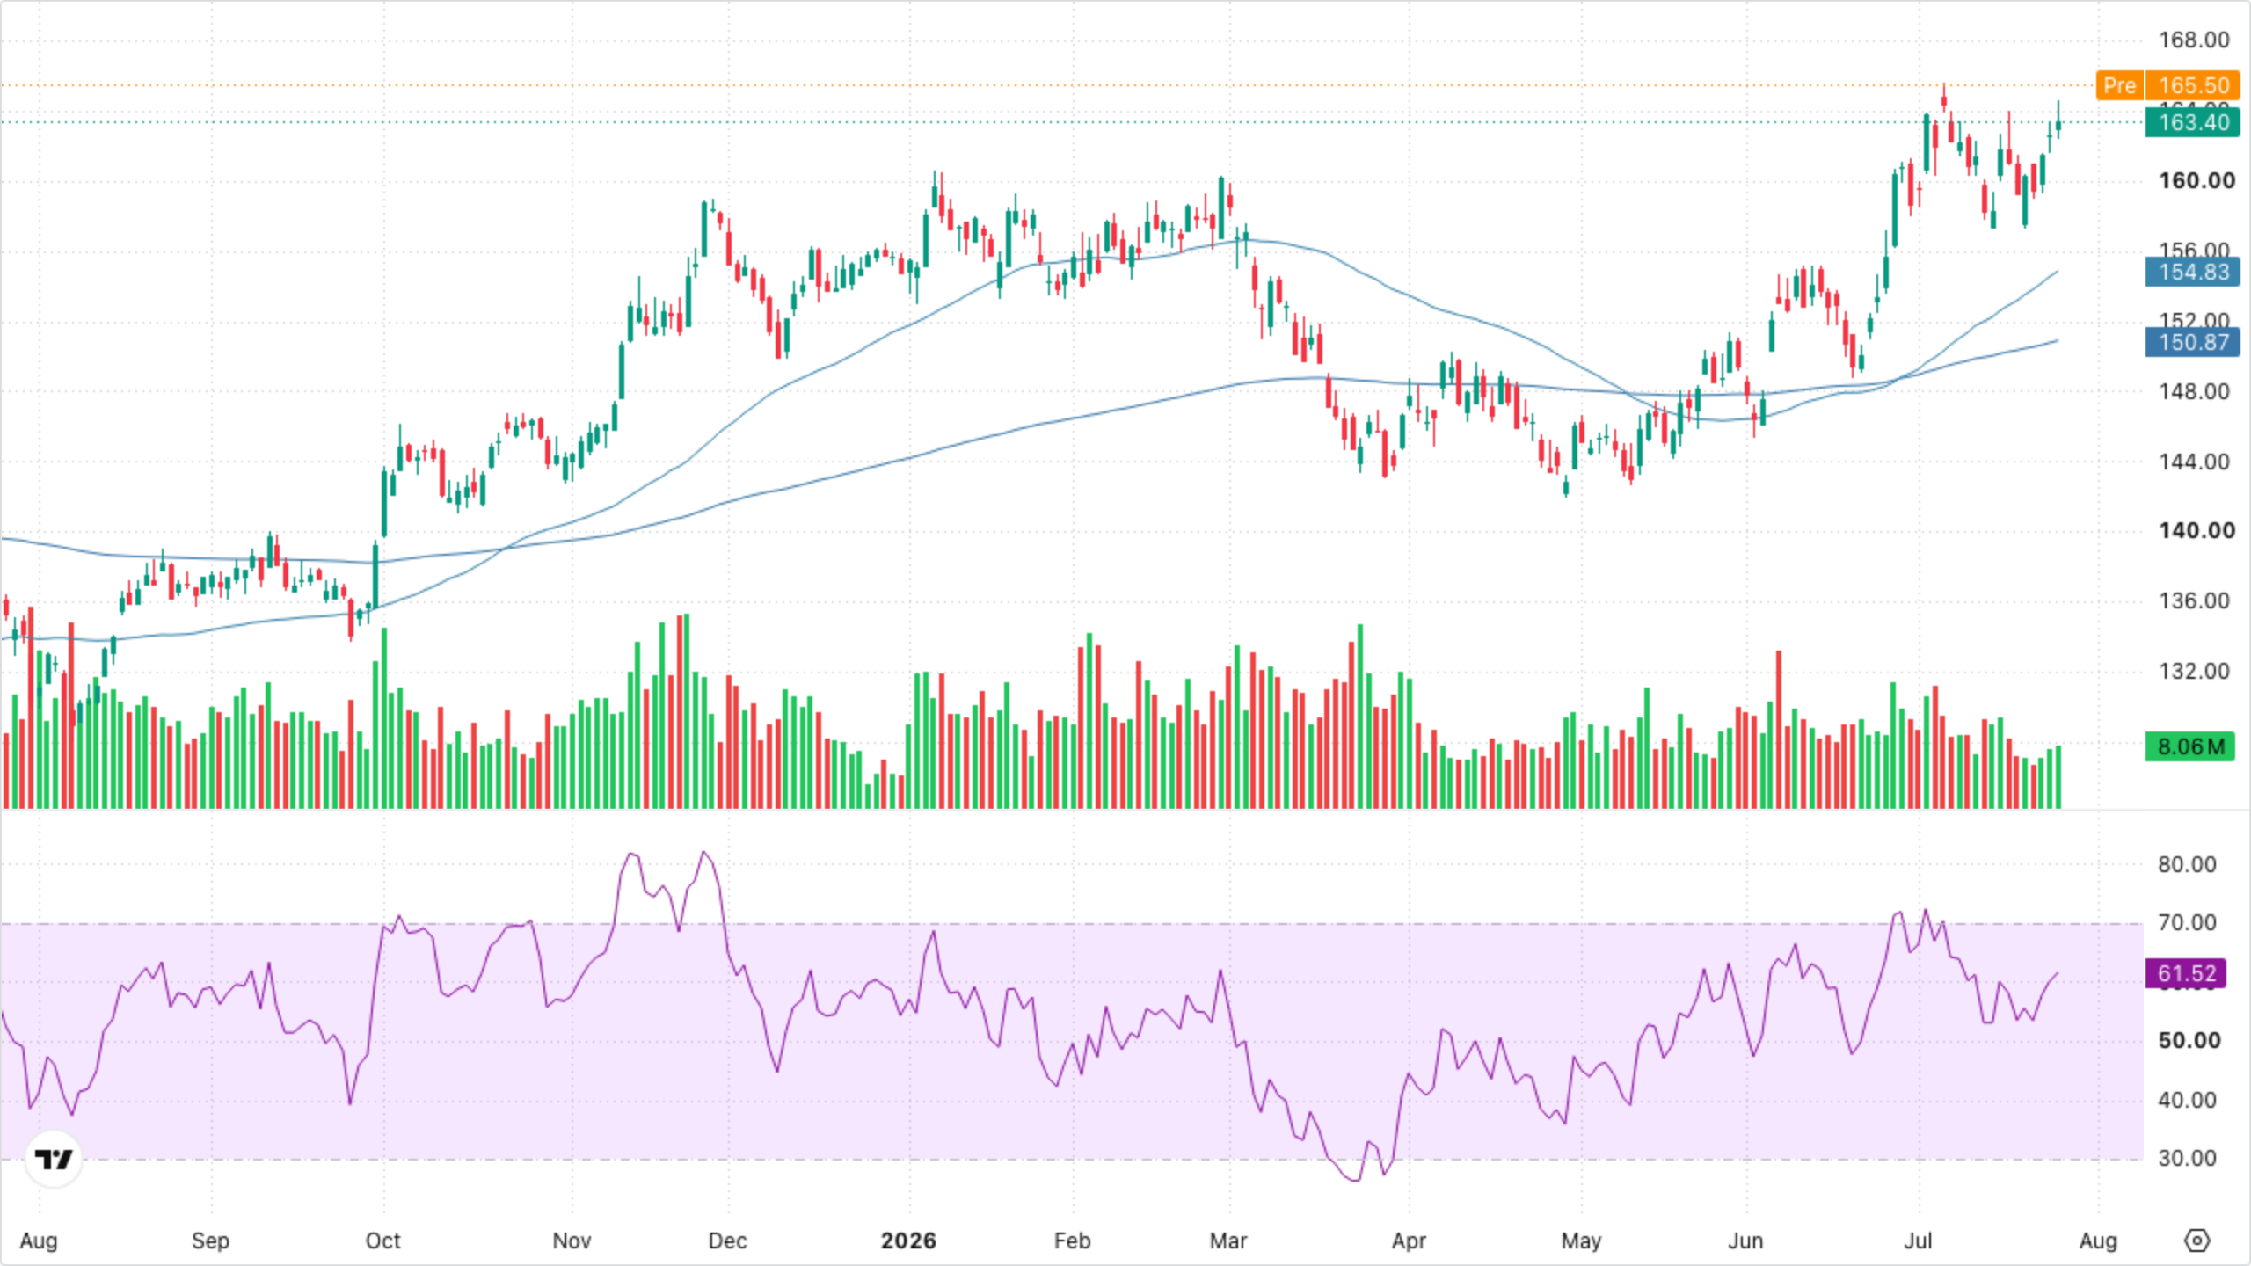Viewport: 2251px width, 1266px height.
Task: Click the Jul label on time axis
Action: pos(1918,1241)
